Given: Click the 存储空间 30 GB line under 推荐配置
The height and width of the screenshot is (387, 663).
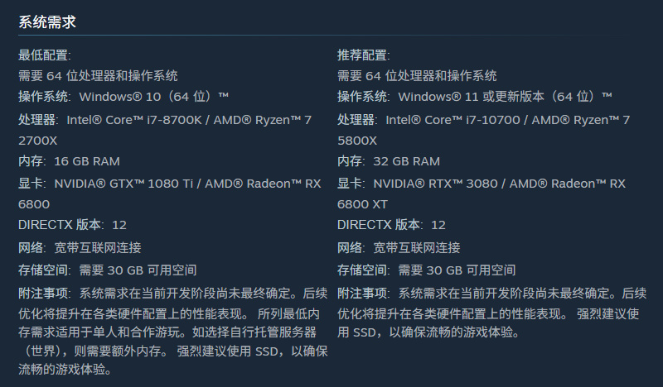Looking at the screenshot, I should point(426,270).
